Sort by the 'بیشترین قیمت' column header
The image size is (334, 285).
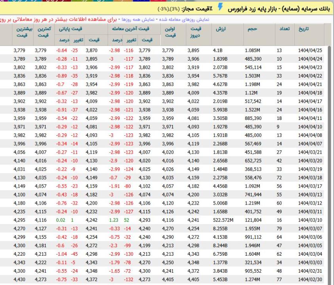[x=21, y=32]
